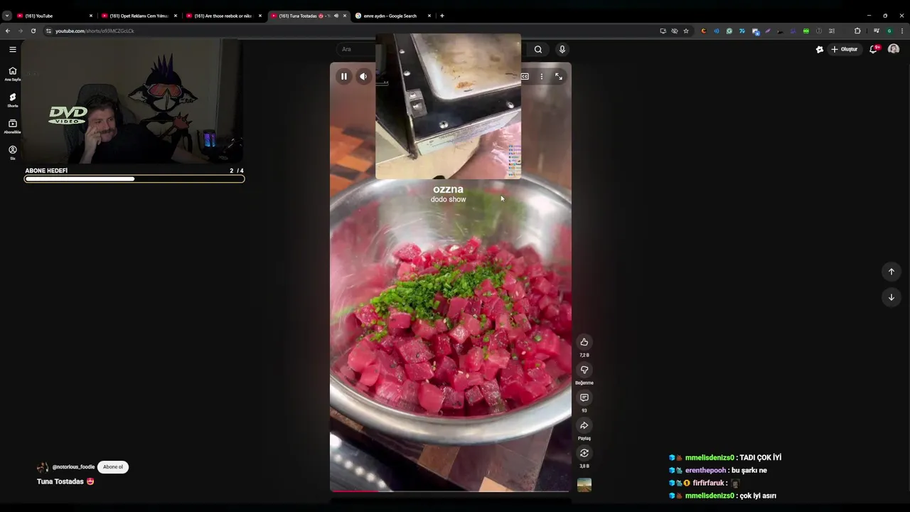Open the Chrome Extensions puzzle menu
The image size is (910, 512).
coord(857,31)
